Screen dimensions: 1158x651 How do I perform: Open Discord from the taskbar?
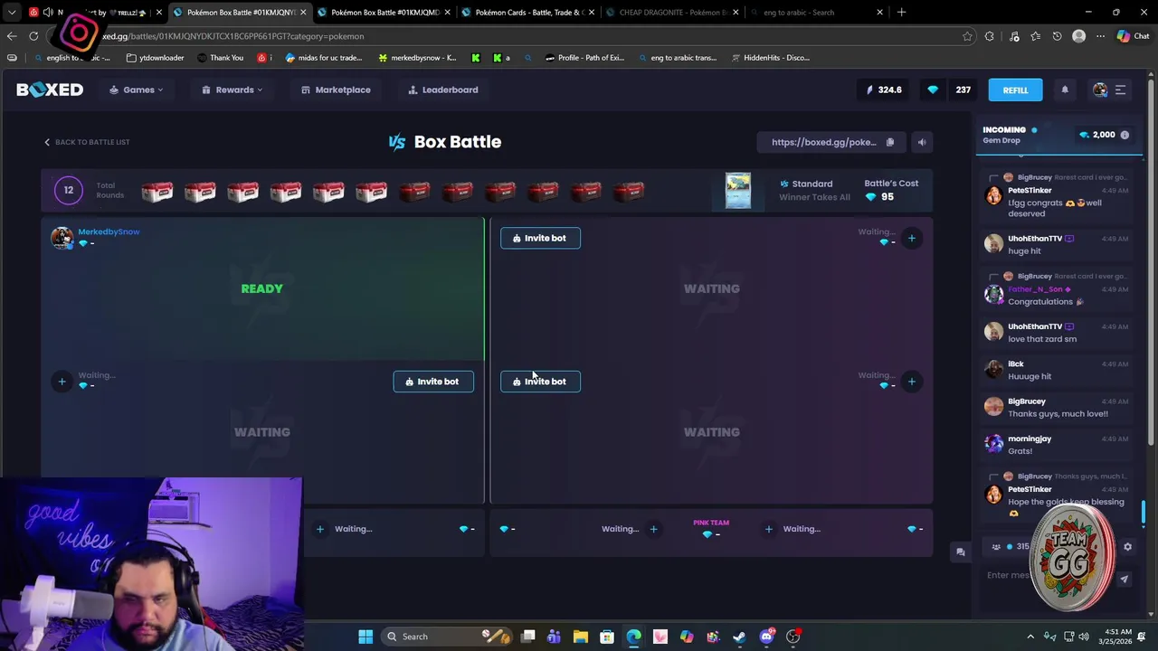point(766,637)
